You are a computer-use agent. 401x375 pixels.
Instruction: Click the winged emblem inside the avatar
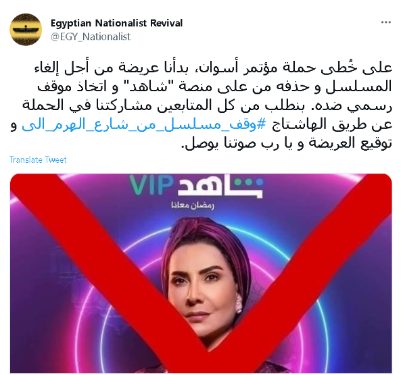point(26,30)
